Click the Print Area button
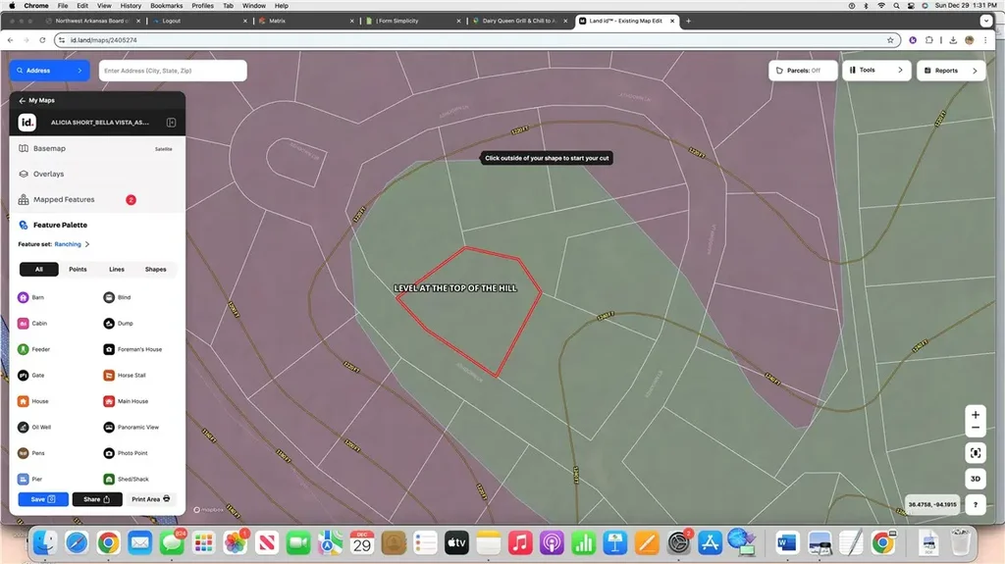The width and height of the screenshot is (1005, 564). point(152,499)
